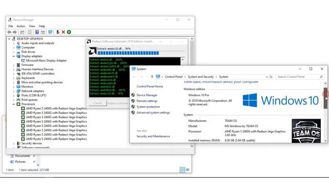Select IDE ATA/ATAPI controllers item
Image resolution: width=329 pixels, height=185 pixels.
pos(38,73)
